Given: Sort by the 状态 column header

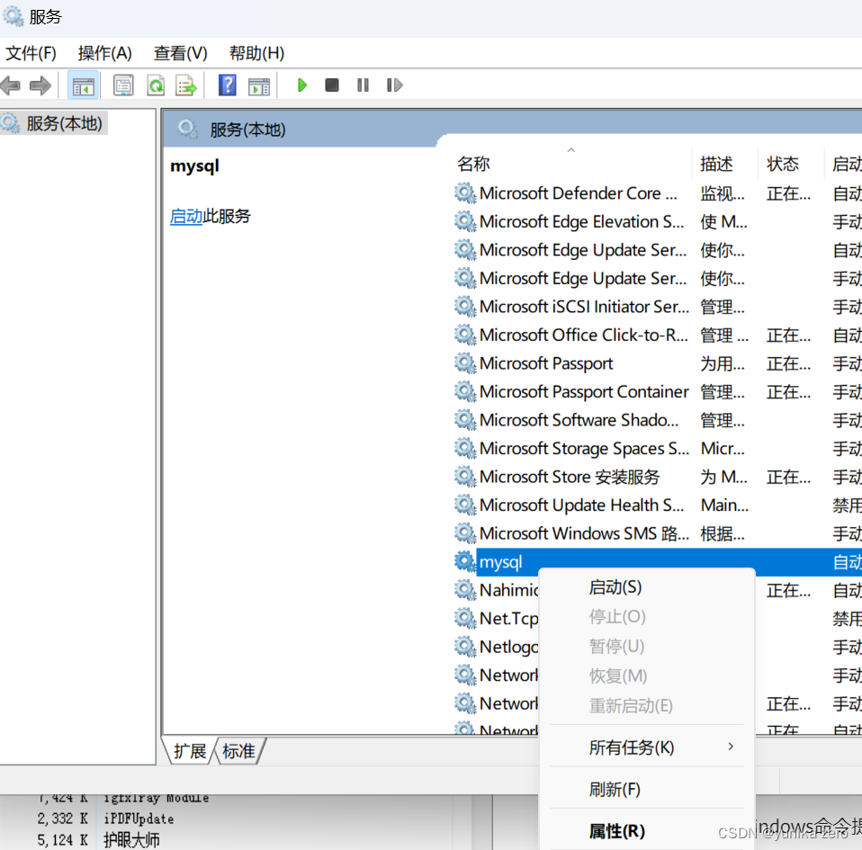Looking at the screenshot, I should point(791,164).
